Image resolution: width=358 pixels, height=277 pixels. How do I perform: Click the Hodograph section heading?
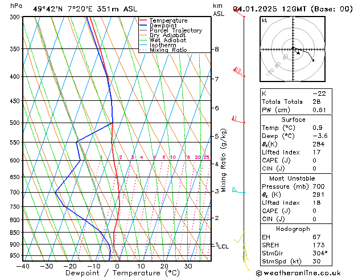tap(293, 229)
